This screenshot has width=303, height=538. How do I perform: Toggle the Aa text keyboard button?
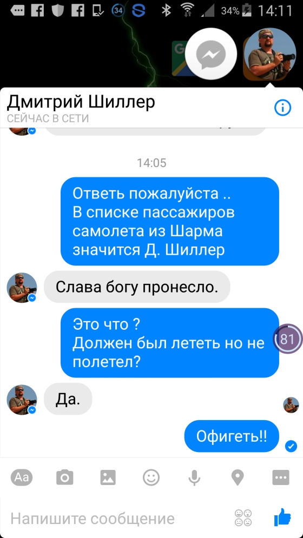[x=21, y=477]
